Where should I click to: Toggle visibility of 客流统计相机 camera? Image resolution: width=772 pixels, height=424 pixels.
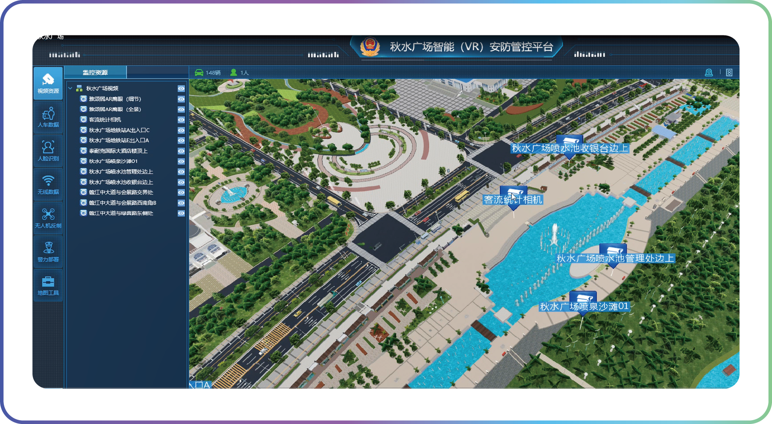(x=181, y=120)
